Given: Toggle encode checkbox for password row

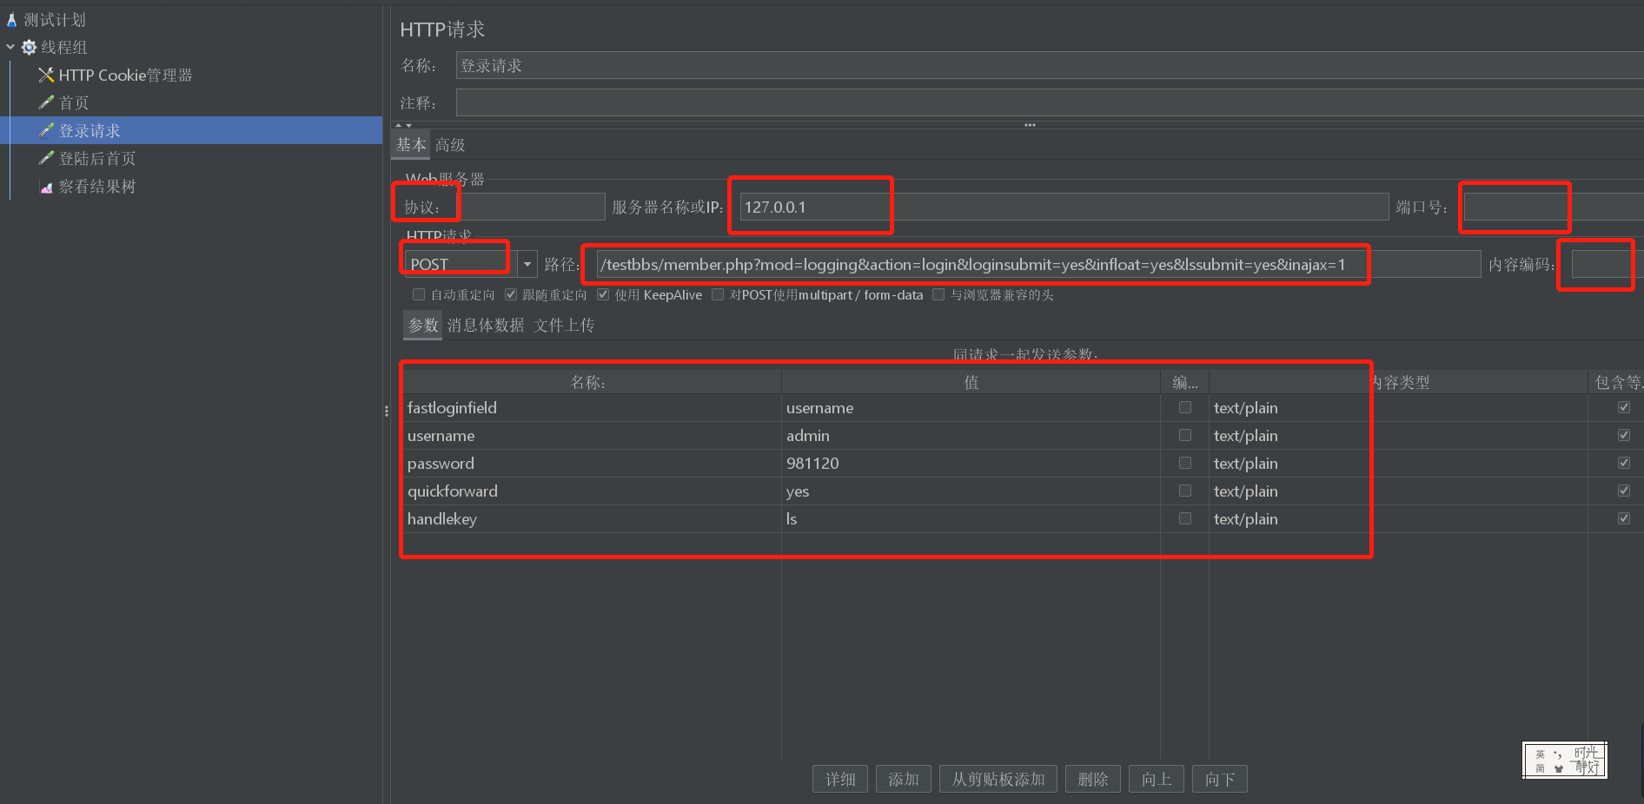Looking at the screenshot, I should tap(1185, 463).
